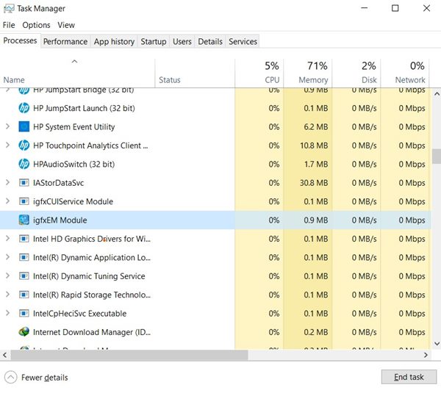Click the 0.2 MB memory value
The width and height of the screenshot is (441, 393).
coord(315,332)
